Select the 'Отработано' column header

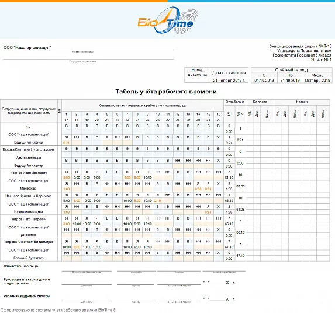pos(235,102)
